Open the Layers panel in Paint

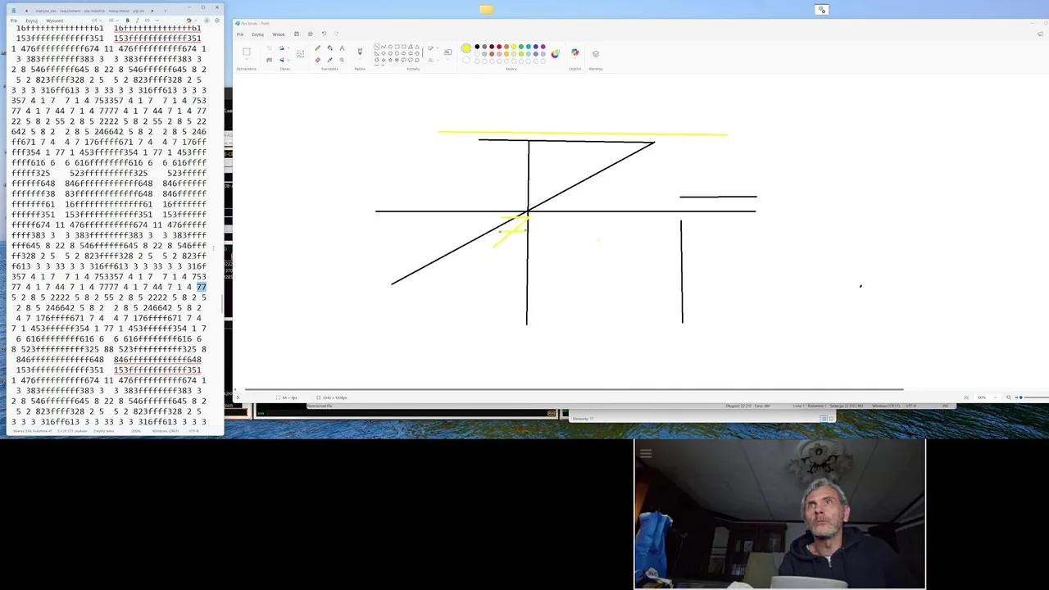596,53
